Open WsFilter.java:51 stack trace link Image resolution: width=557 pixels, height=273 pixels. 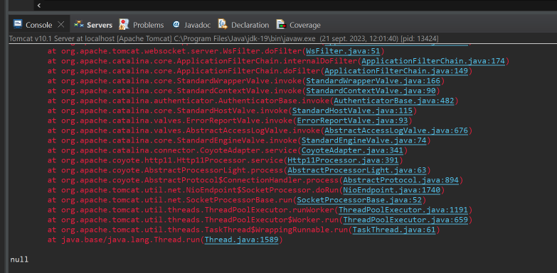(x=343, y=51)
